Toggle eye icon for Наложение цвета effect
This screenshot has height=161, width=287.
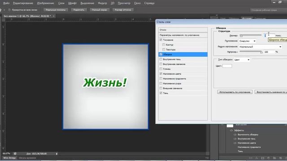(235, 143)
